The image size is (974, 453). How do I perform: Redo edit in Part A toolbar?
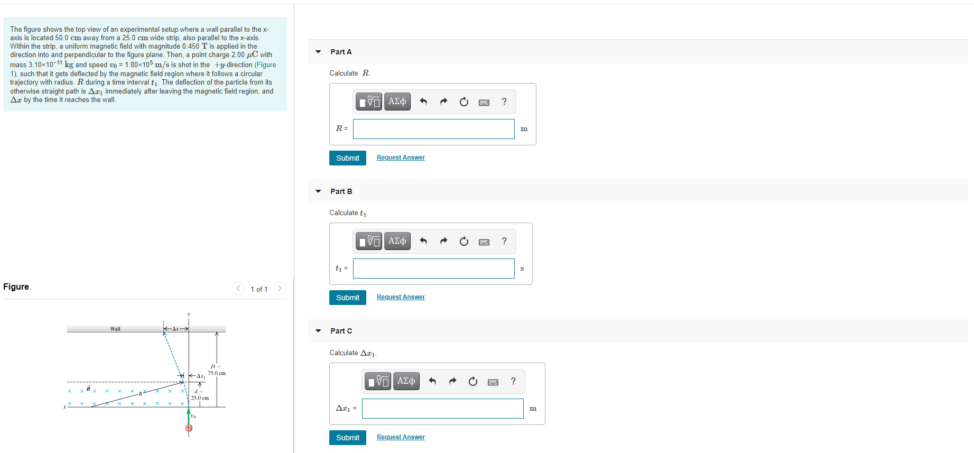(443, 101)
